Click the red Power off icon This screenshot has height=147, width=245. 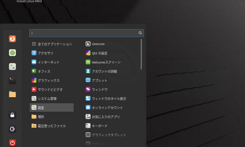[12, 143]
